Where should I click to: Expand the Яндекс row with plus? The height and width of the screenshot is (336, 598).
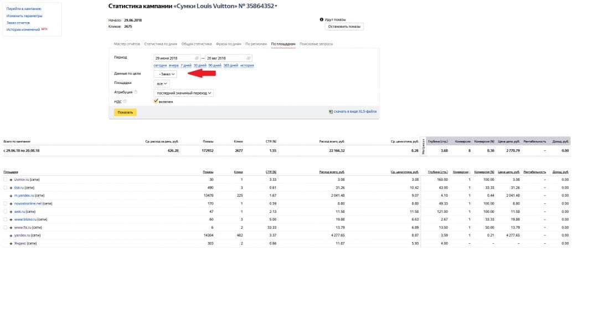coord(11,244)
